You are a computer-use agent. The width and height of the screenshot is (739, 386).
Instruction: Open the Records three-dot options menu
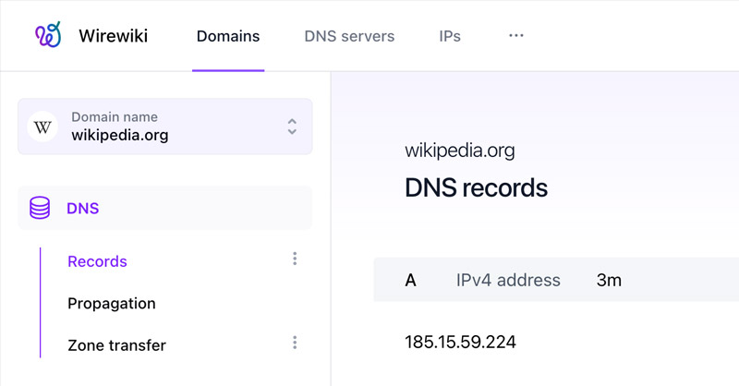click(295, 259)
